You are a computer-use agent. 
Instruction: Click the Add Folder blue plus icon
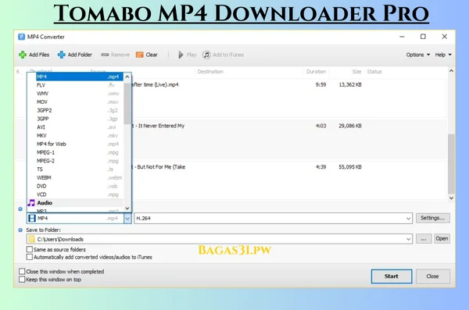(61, 55)
